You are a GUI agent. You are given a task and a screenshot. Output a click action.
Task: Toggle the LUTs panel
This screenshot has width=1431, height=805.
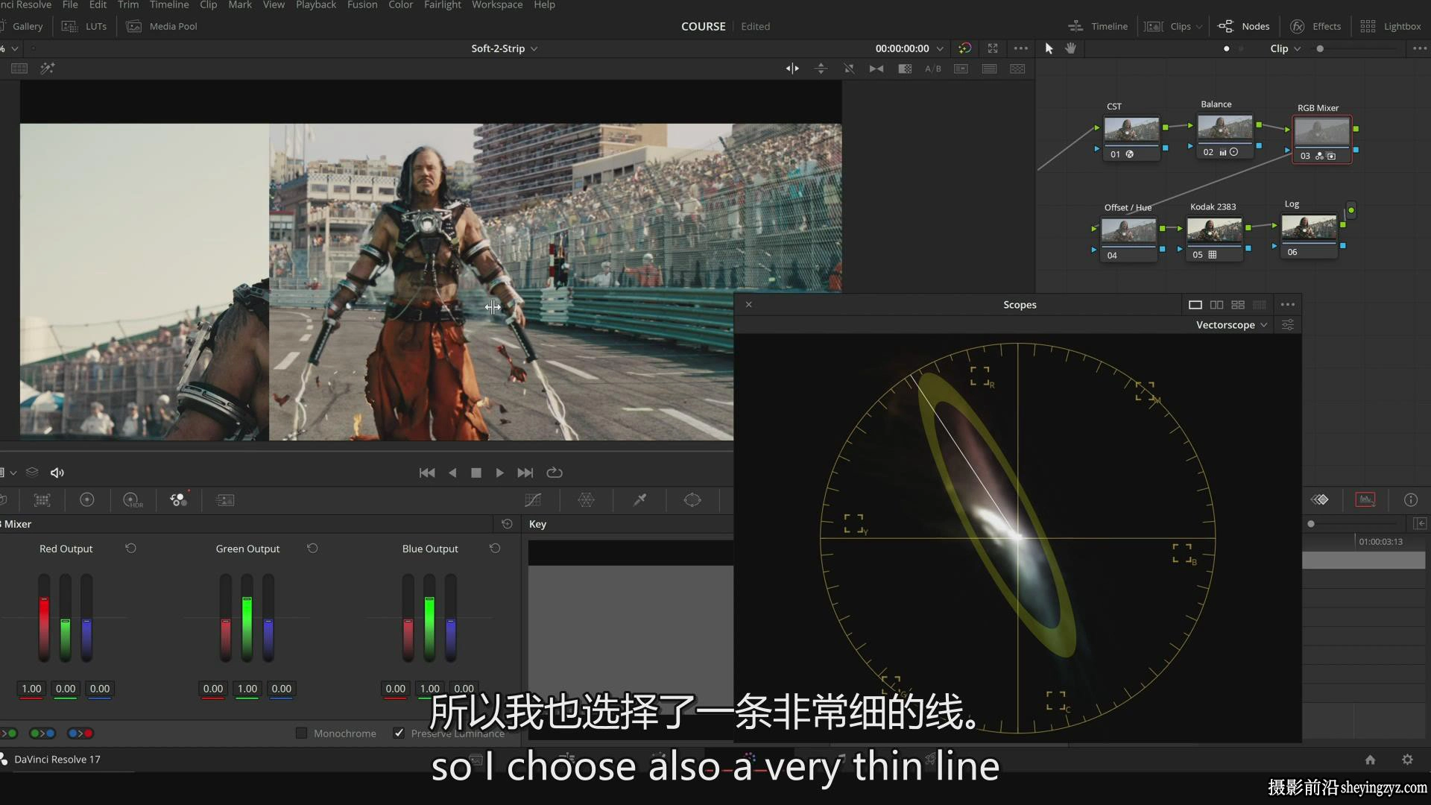[x=84, y=26]
